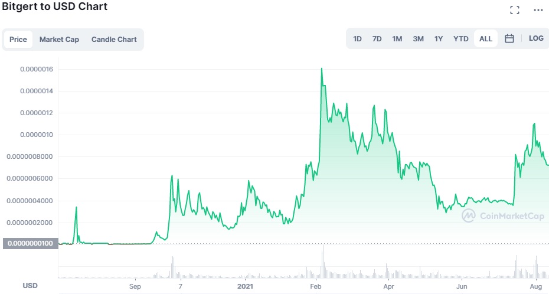Click the Sep x-axis label
The width and height of the screenshot is (549, 294).
point(135,286)
